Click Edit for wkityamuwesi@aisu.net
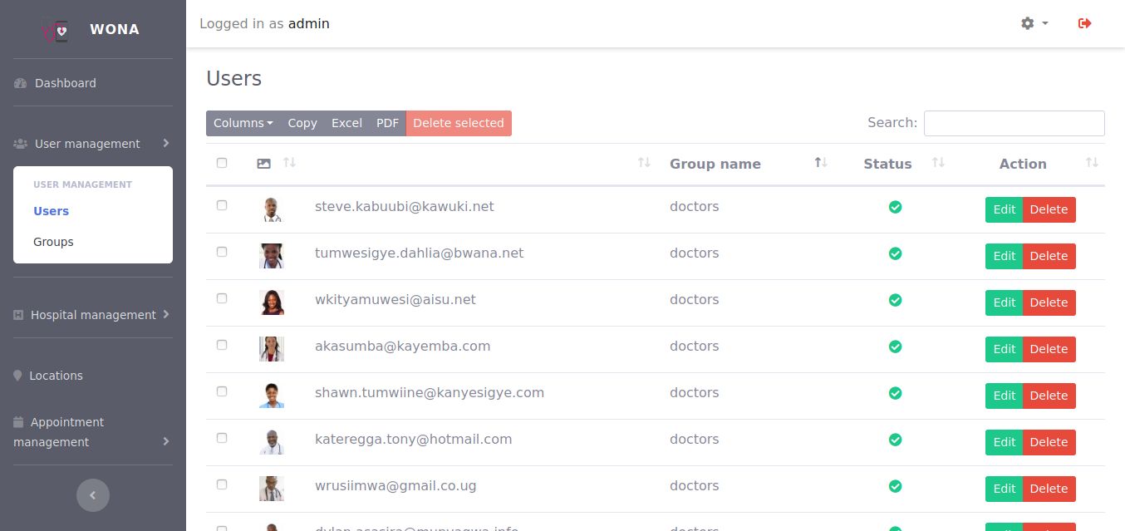Image resolution: width=1125 pixels, height=531 pixels. [1004, 302]
